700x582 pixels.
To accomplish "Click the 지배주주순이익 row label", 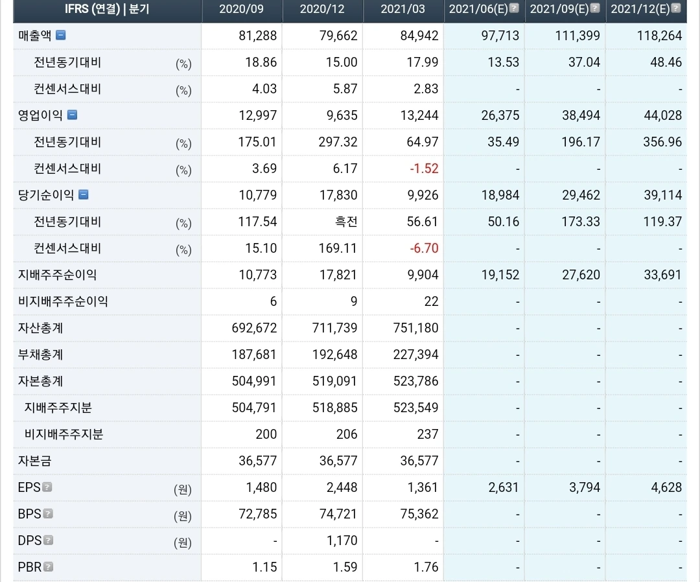I will 57,275.
